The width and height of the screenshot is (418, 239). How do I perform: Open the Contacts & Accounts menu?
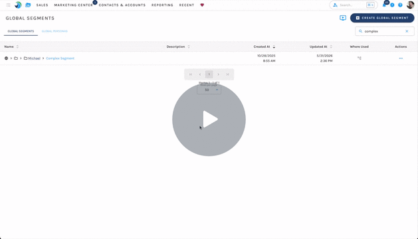tap(122, 5)
